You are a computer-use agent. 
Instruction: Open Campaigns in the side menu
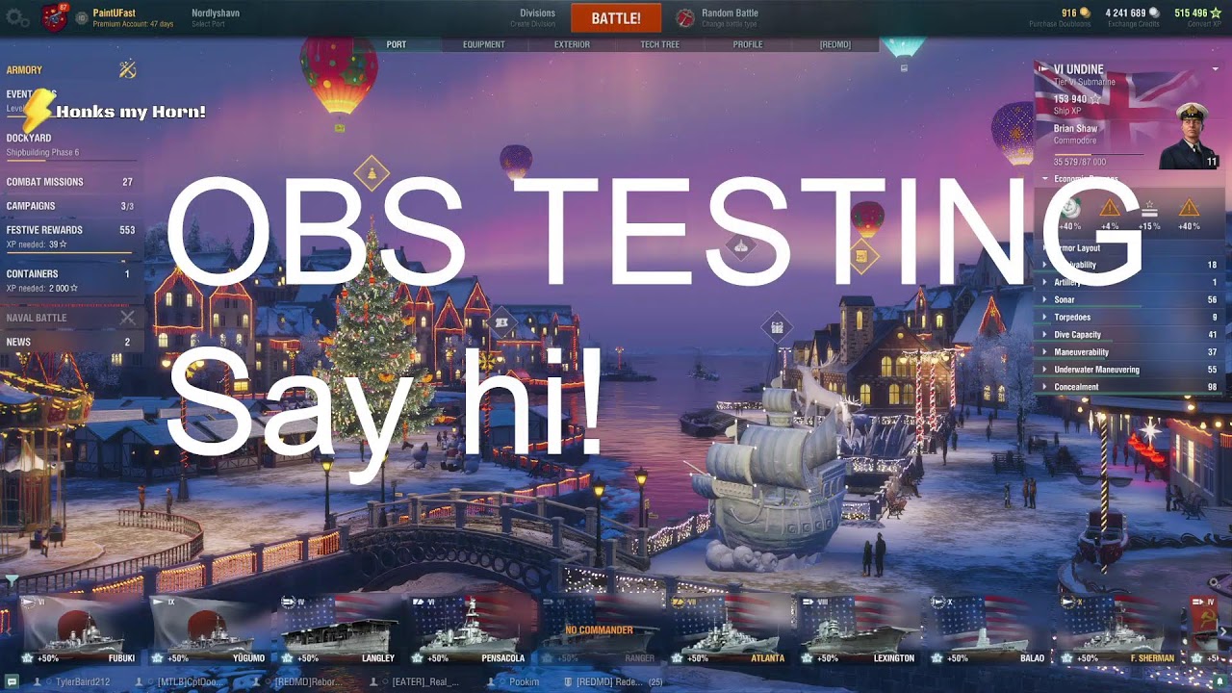pyautogui.click(x=70, y=206)
